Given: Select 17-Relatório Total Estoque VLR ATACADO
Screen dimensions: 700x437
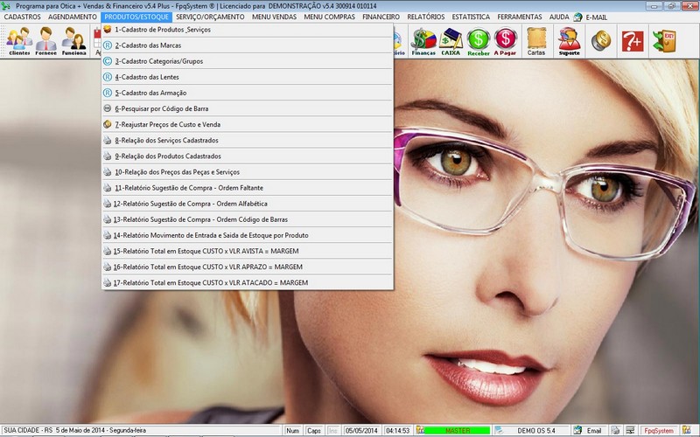Looking at the screenshot, I should tap(248, 282).
